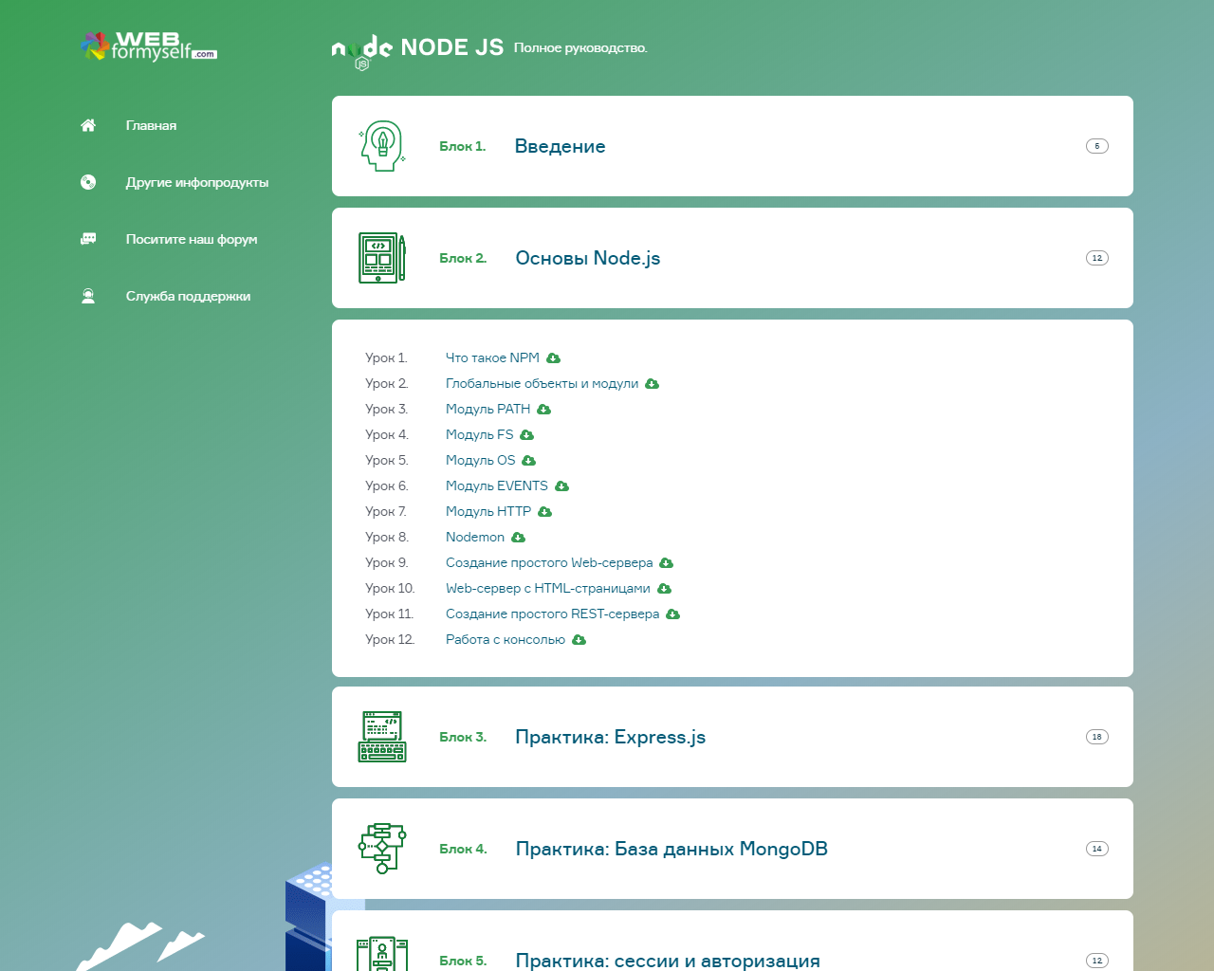
Task: Open lesson Что такое NPM
Action: point(492,357)
